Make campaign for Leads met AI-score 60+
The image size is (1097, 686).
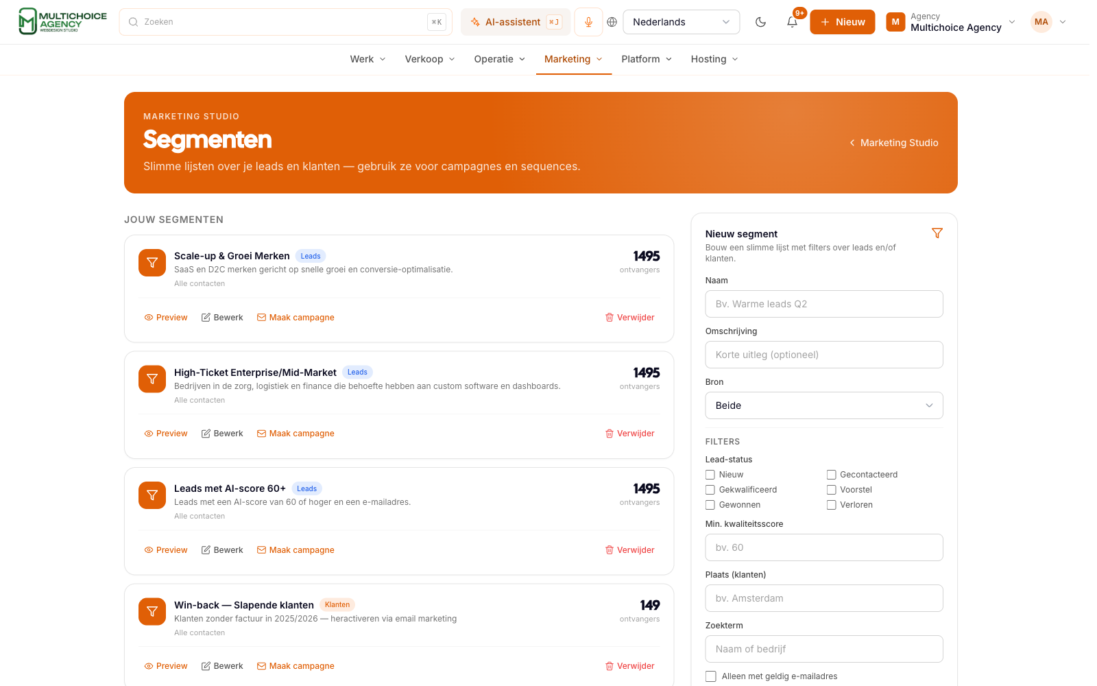[296, 550]
